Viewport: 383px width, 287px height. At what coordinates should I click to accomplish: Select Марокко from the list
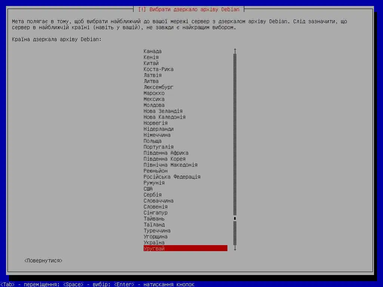coord(154,93)
